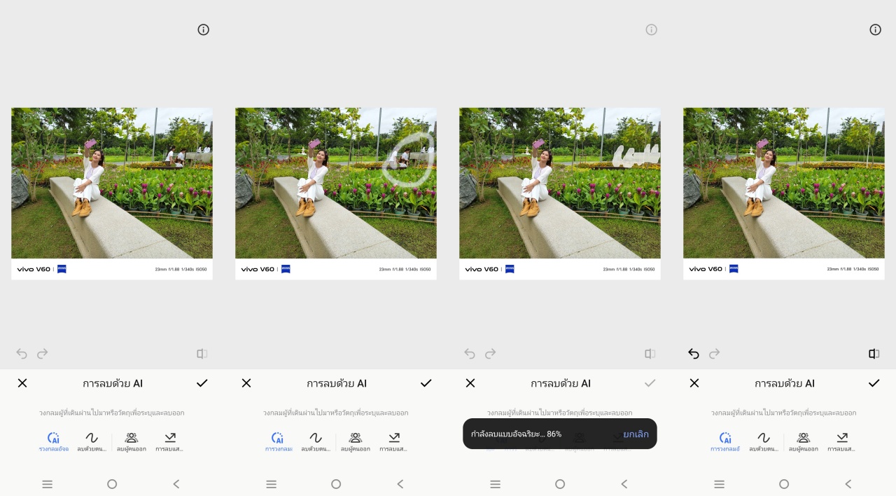Viewport: 896px width, 496px height.
Task: Switch to line removal tool in second screen
Action: point(393,441)
